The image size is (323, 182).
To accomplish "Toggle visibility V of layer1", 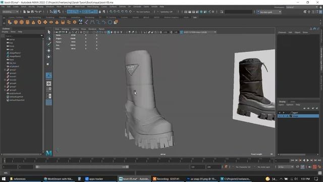I will click(280, 113).
